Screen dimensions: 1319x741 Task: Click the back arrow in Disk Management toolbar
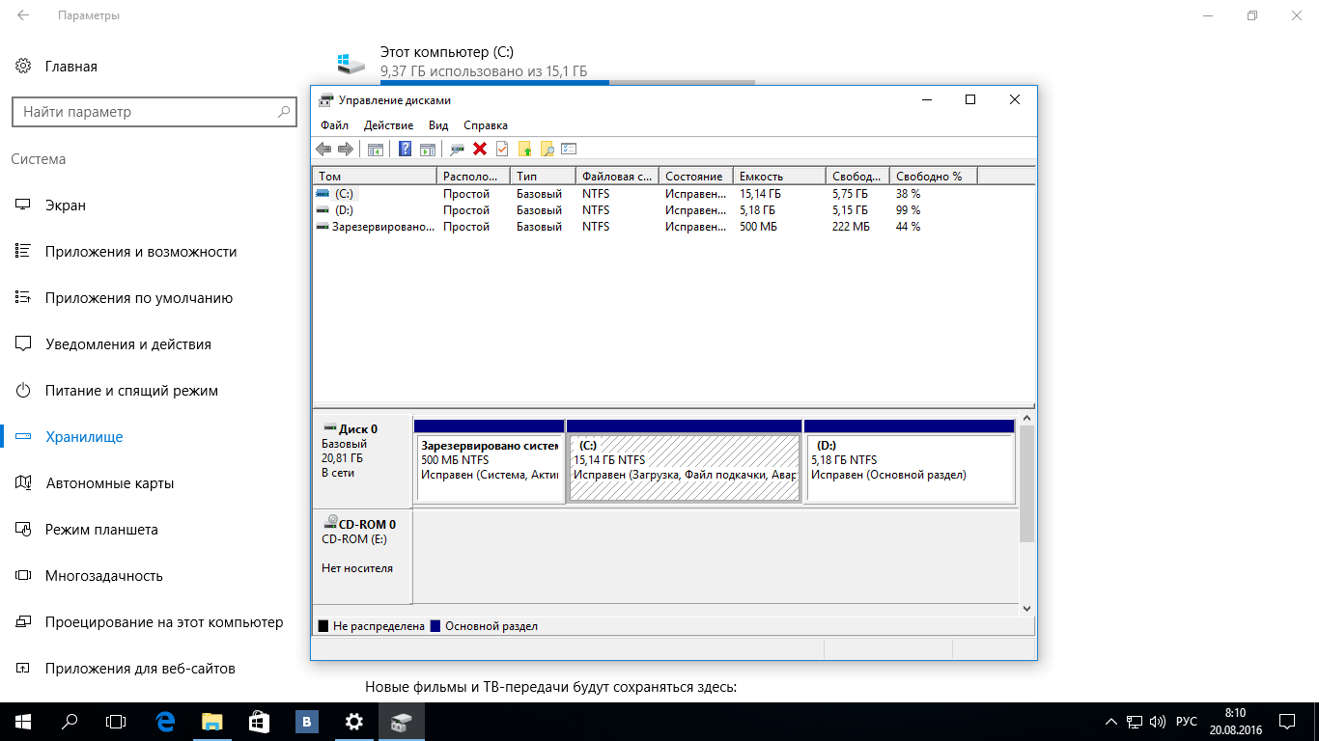(323, 149)
